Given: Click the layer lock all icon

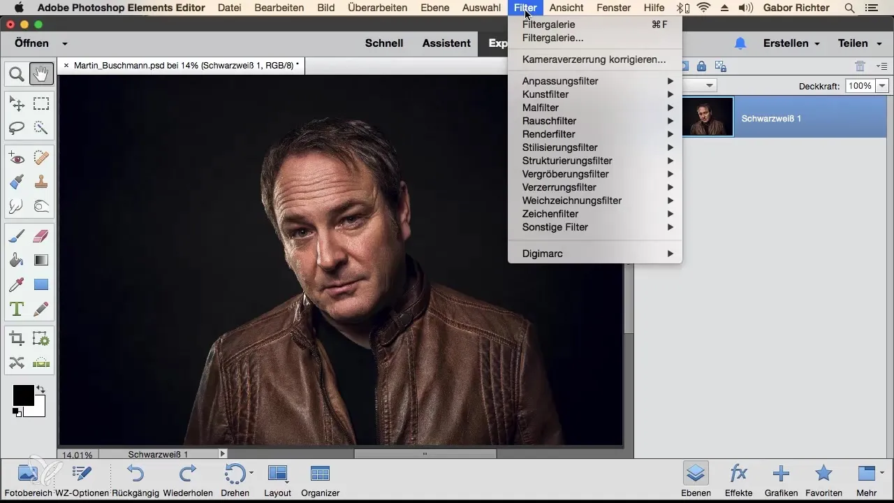Looking at the screenshot, I should click(x=701, y=66).
